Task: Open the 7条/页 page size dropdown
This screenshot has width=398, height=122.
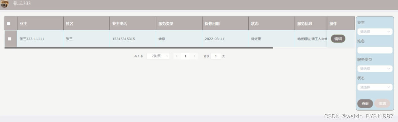Action: click(158, 56)
